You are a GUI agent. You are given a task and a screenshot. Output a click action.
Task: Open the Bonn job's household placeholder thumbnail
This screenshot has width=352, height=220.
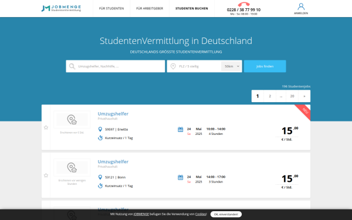click(x=72, y=167)
